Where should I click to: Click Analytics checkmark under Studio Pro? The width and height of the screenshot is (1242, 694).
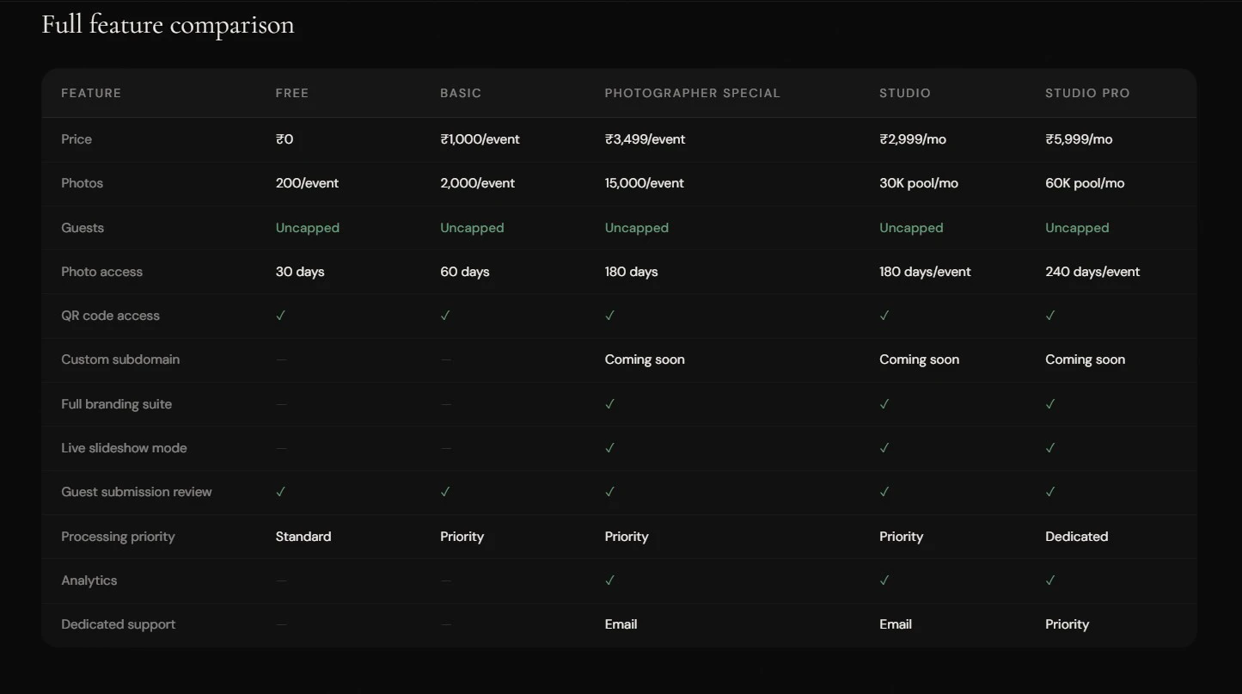click(x=1050, y=580)
